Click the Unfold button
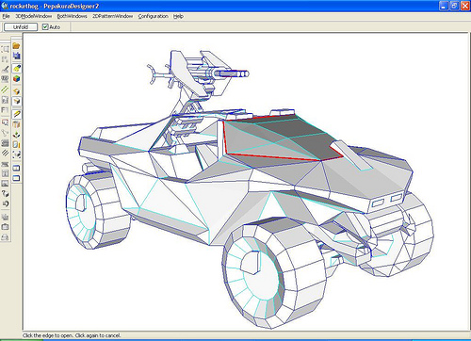Image resolution: width=471 pixels, height=341 pixels. pyautogui.click(x=21, y=27)
